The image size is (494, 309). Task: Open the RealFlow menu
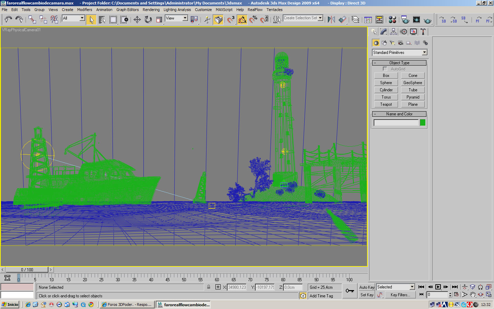tap(255, 10)
